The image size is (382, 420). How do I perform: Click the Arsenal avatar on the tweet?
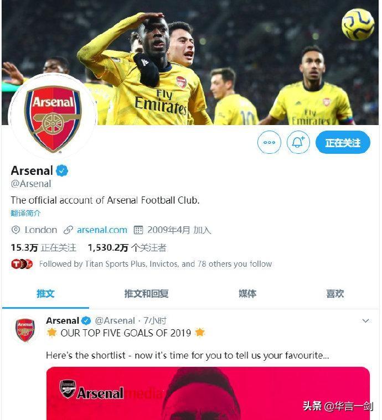(25, 330)
